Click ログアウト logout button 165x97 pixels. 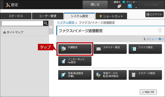154,14
